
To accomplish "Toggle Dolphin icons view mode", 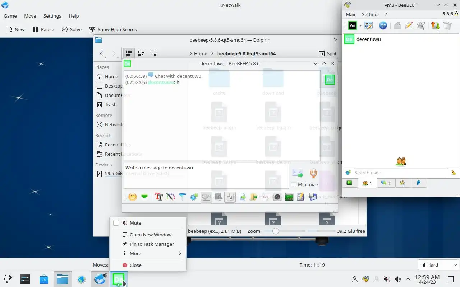I will pos(129,53).
